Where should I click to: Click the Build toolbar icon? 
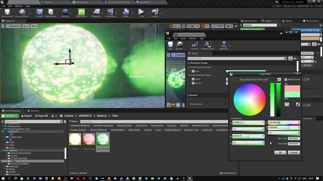point(126,13)
